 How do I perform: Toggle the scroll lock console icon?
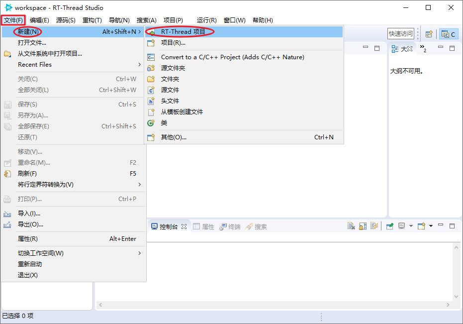pyautogui.click(x=363, y=226)
